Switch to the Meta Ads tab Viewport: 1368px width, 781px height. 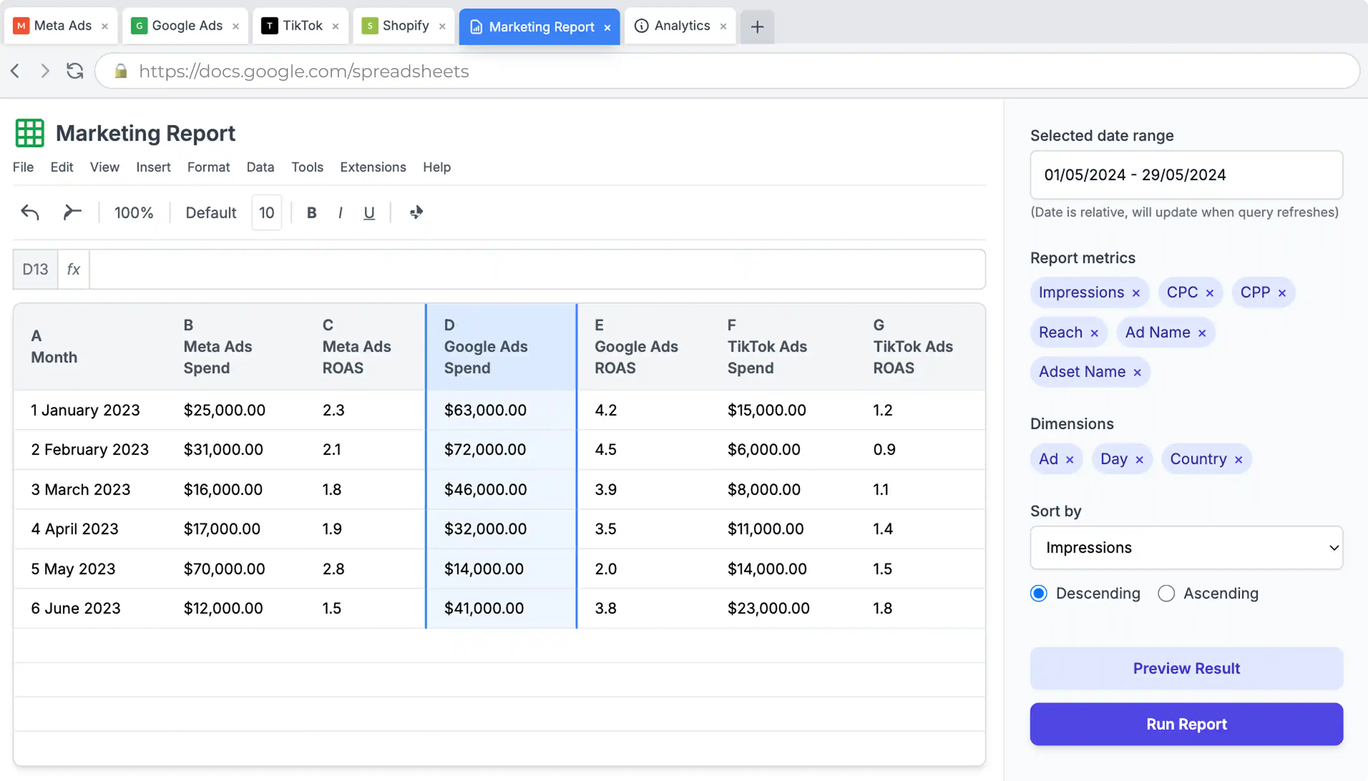click(x=60, y=26)
